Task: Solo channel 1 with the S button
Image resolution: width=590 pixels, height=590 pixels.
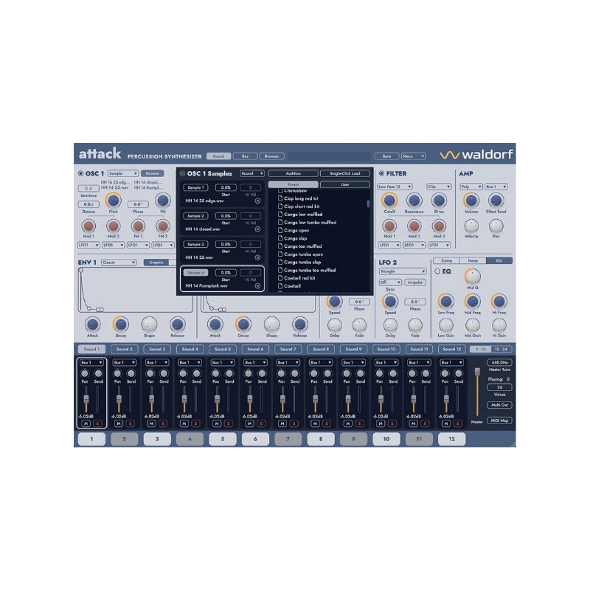Action: coord(99,425)
